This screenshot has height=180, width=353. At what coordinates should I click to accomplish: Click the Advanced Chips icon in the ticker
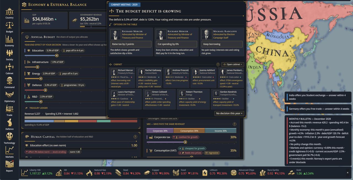(234, 172)
